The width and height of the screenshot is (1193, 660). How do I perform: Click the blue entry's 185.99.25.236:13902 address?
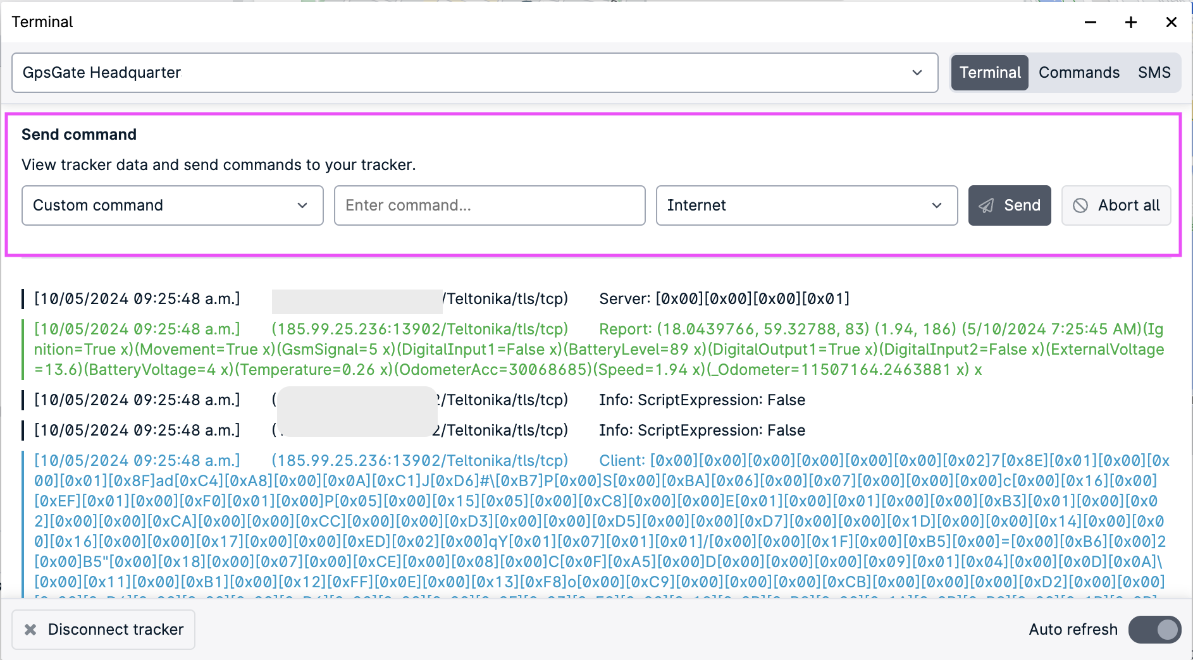coord(359,461)
